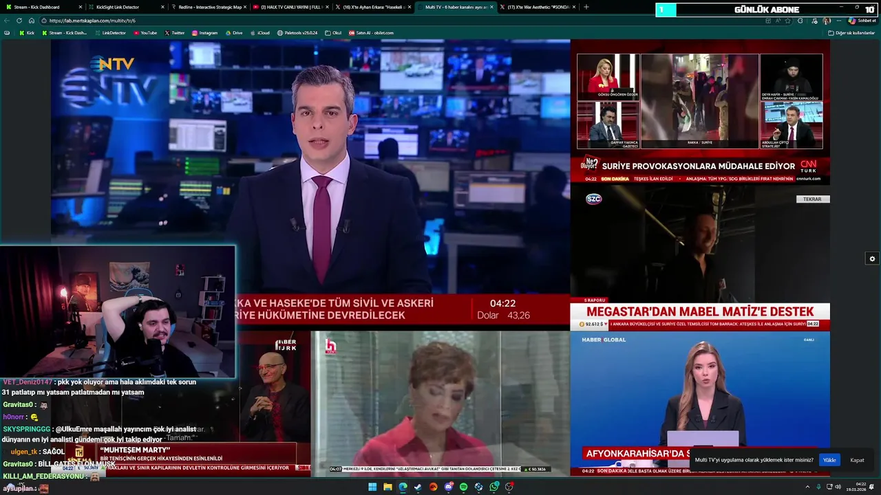Select the CNN Türk video stream
Viewport: 881px width, 495px height.
pos(700,111)
